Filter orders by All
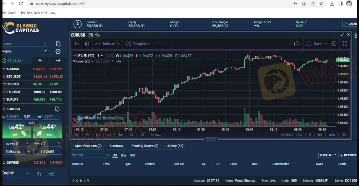Image resolution: width=359 pixels, height=186 pixels. click(115, 155)
